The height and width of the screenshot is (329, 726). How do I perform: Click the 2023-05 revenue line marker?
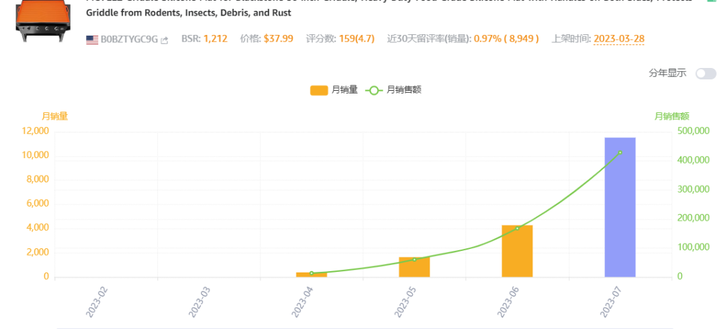coord(414,260)
